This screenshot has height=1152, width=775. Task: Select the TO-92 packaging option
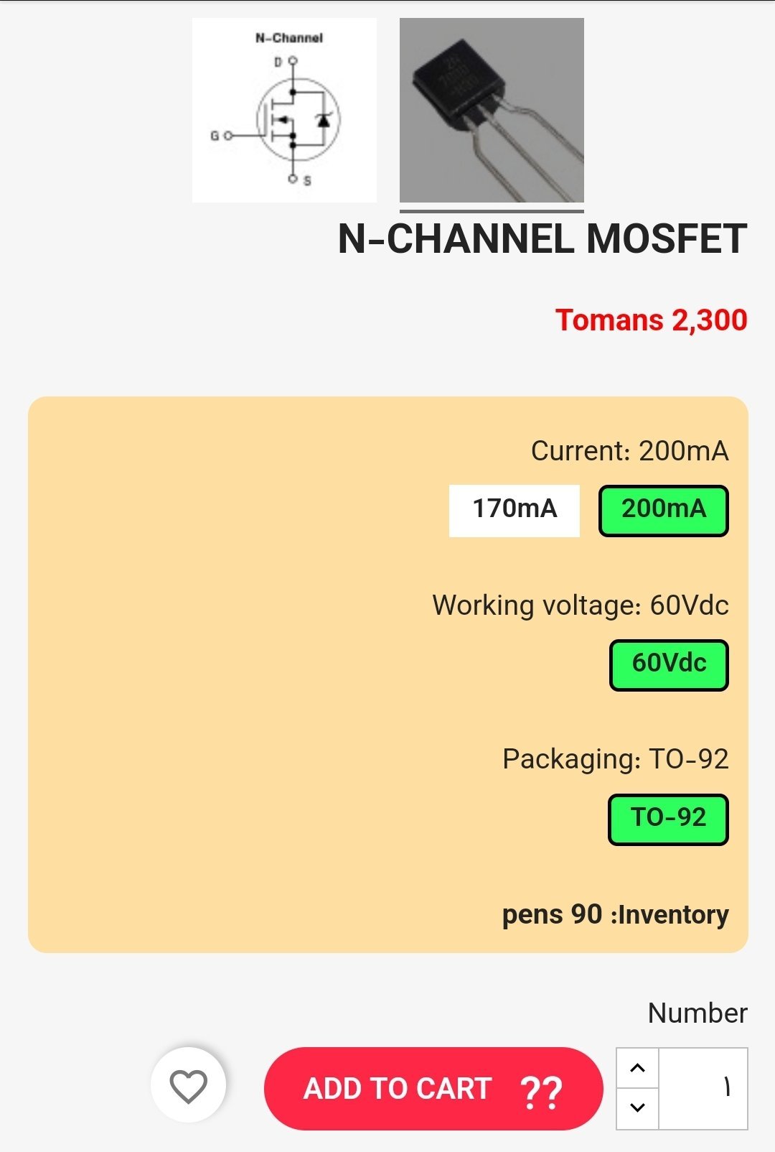point(668,819)
